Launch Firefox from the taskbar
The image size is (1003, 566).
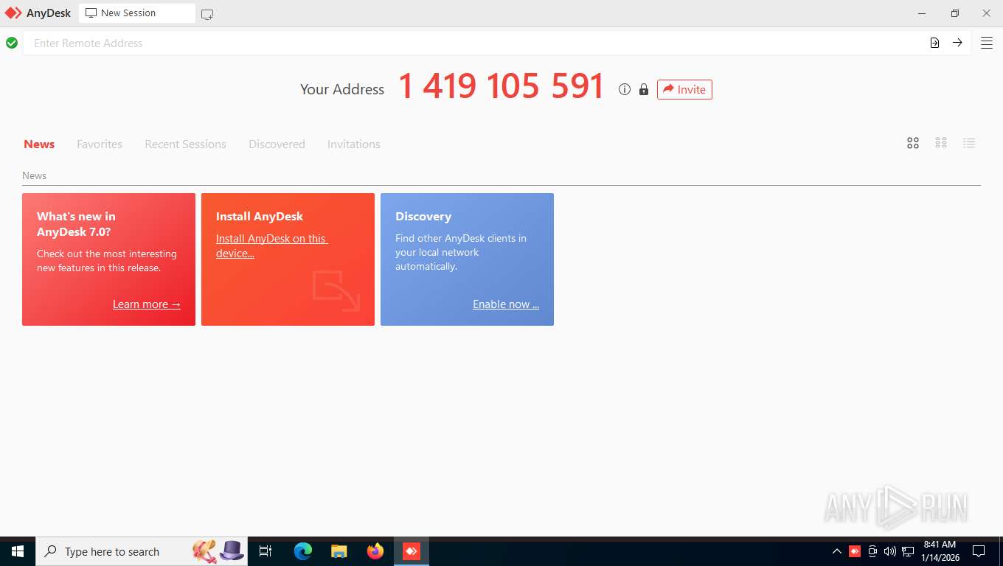375,551
